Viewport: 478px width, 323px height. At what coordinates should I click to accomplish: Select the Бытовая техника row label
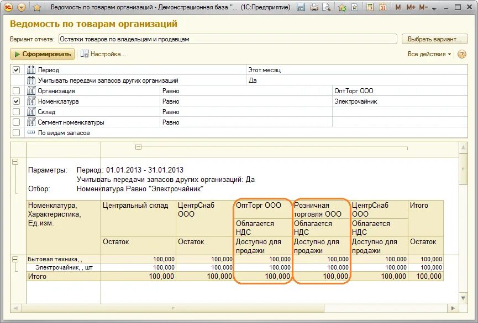55,260
